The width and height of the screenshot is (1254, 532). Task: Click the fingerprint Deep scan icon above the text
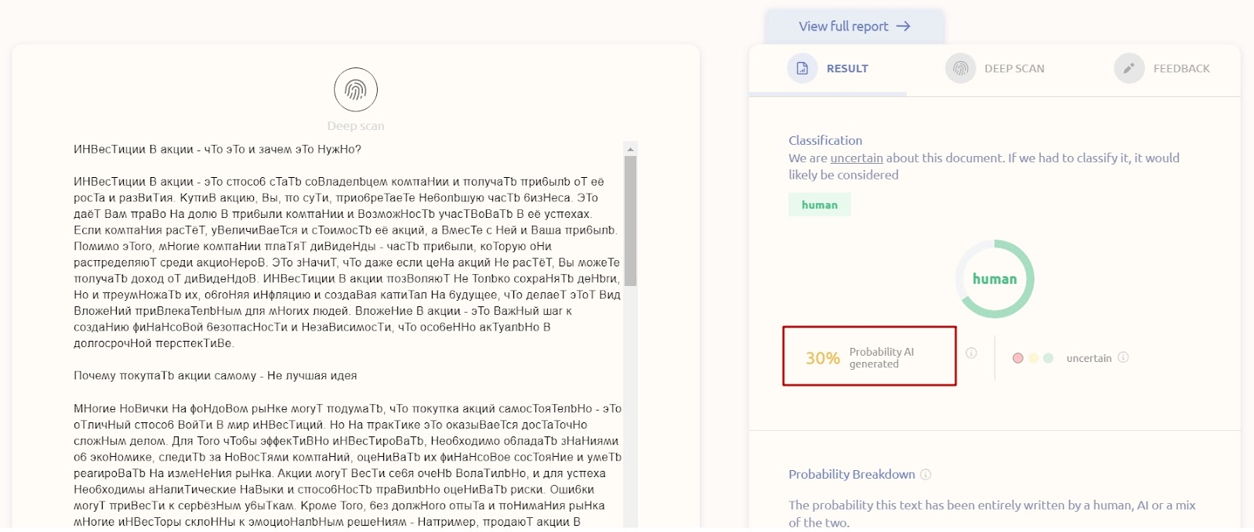355,90
